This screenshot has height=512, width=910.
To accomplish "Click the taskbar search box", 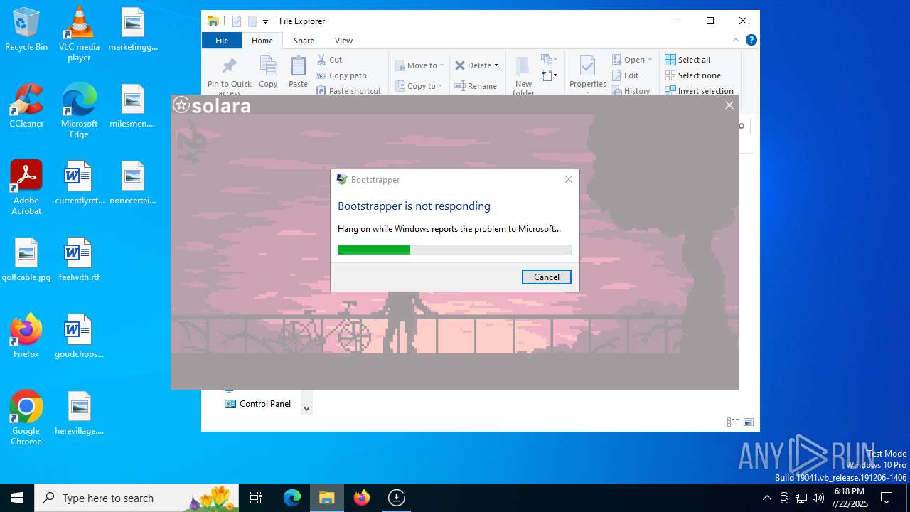I will click(136, 498).
